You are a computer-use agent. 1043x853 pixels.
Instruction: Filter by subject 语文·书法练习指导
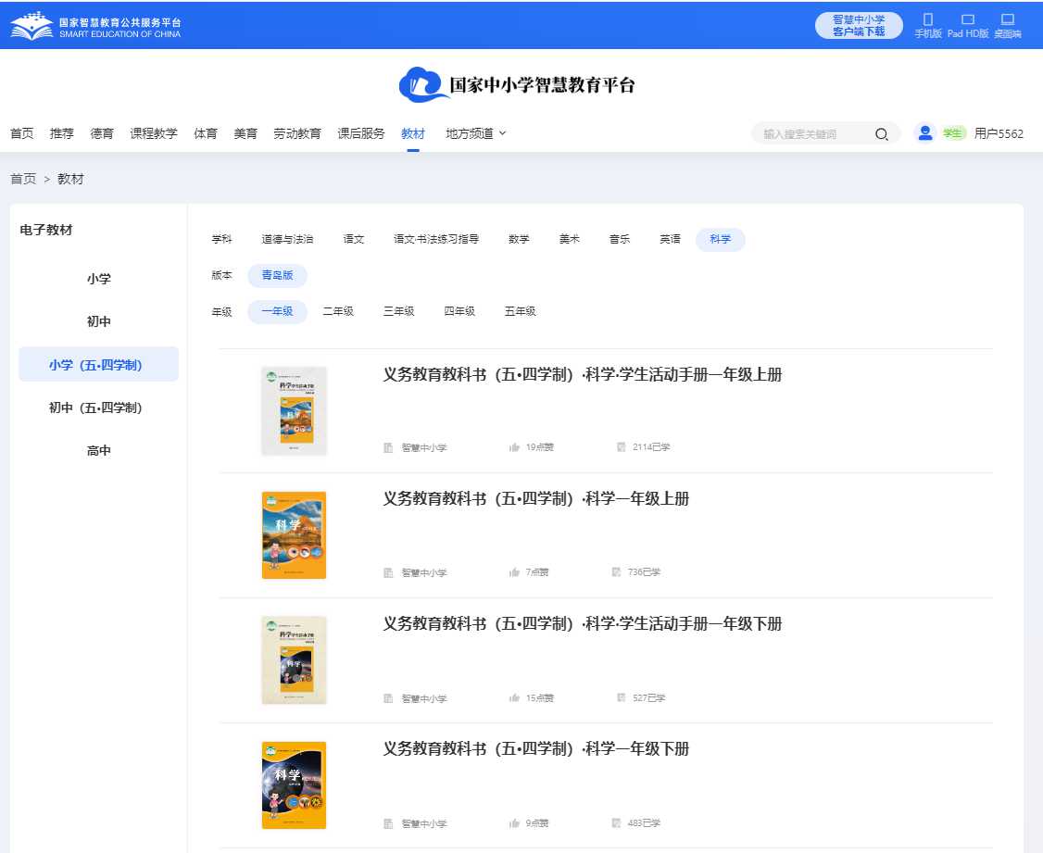(x=436, y=239)
